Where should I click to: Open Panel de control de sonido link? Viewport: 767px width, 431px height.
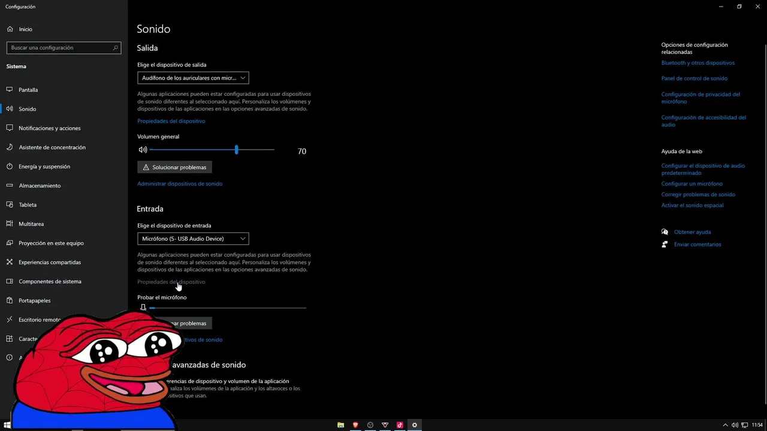[694, 78]
